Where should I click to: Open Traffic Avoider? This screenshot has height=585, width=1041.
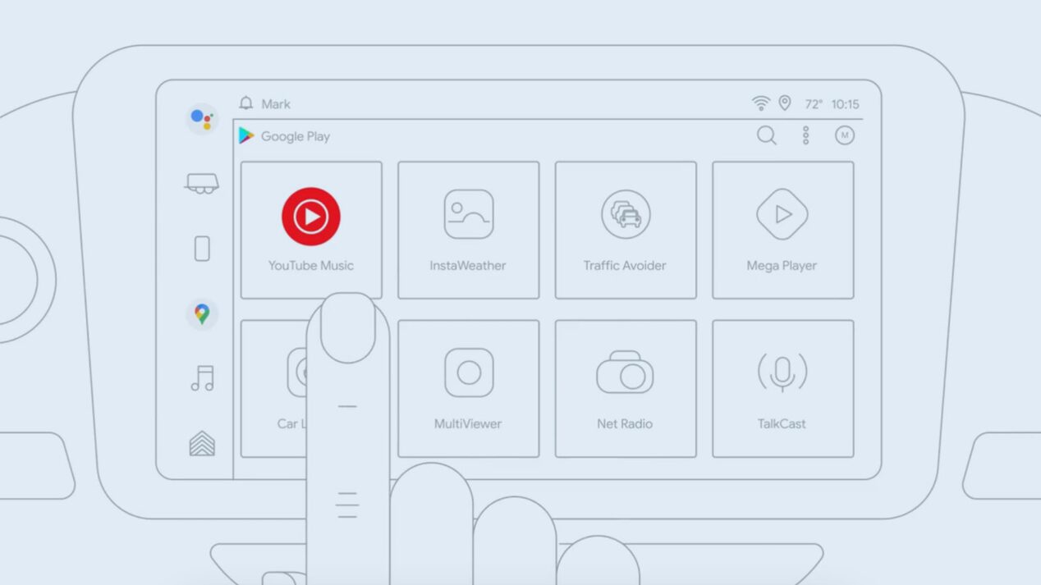tap(626, 228)
